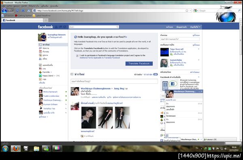The width and height of the screenshot is (243, 160).
Task: Open Latest Headlines bookmark
Action: [42, 16]
